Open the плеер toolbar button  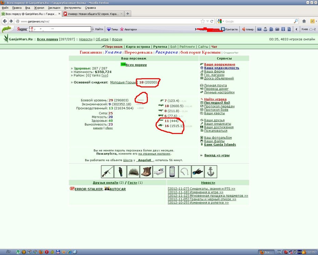(248, 29)
